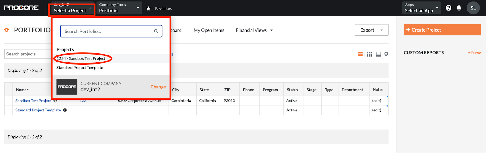Click the help question mark icon

click(448, 8)
